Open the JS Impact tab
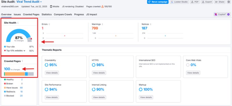 pyautogui.click(x=92, y=14)
